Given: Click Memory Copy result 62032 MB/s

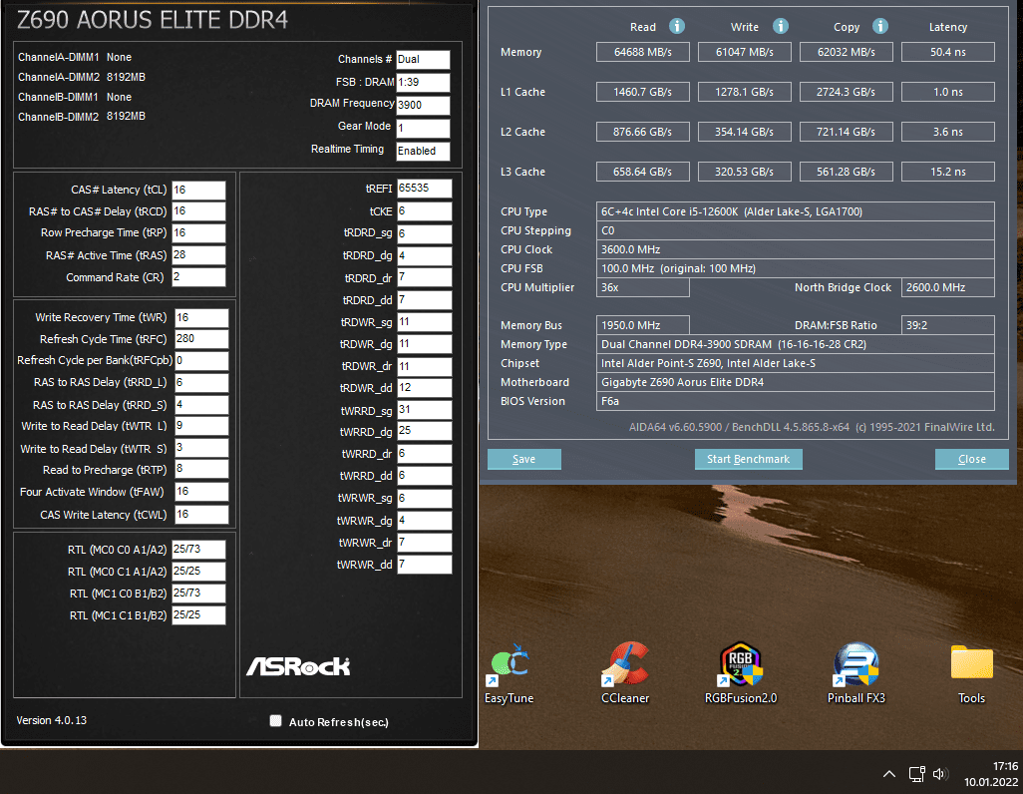Looking at the screenshot, I should click(847, 52).
